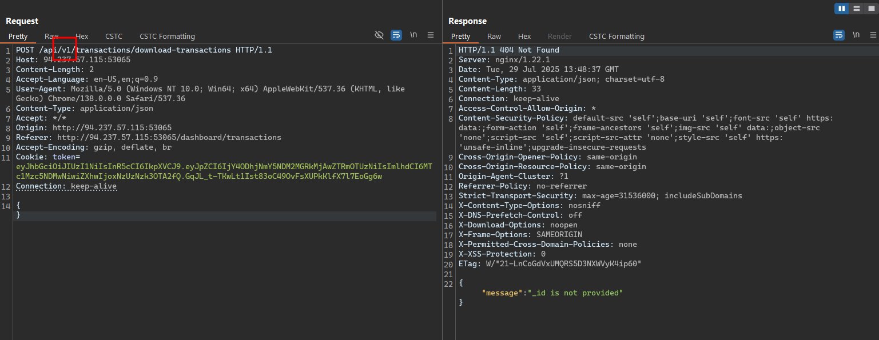Screen dimensions: 879x340
Task: Select the side-by-side layout icon
Action: pyautogui.click(x=841, y=9)
